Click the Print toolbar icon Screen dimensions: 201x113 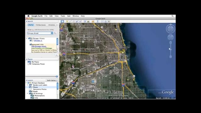pos(106,21)
